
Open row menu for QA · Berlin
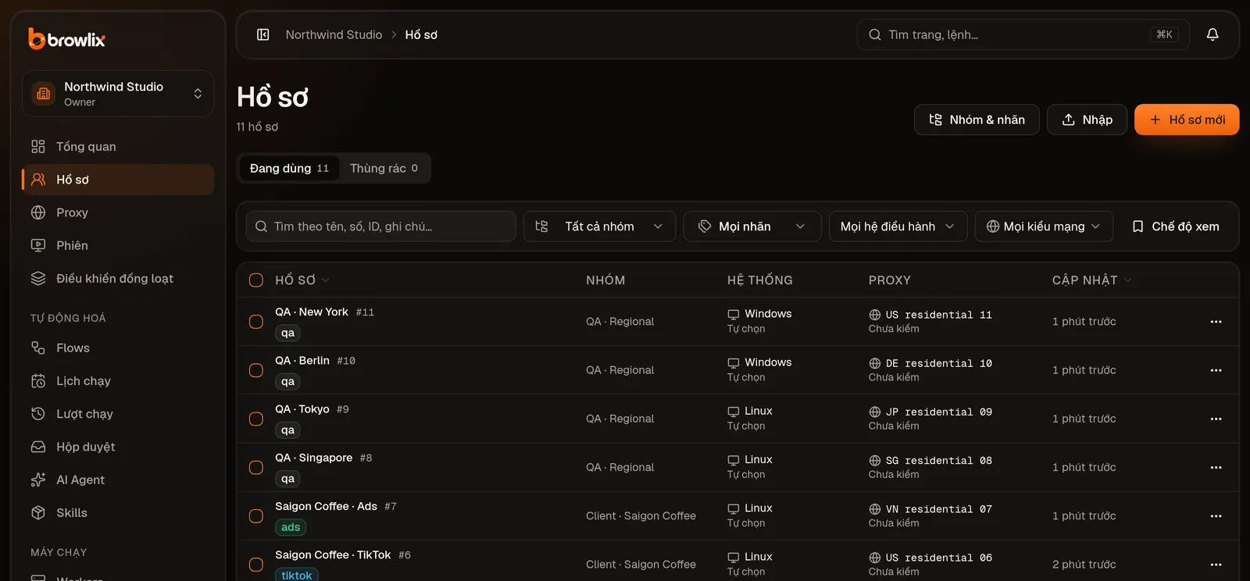1216,370
